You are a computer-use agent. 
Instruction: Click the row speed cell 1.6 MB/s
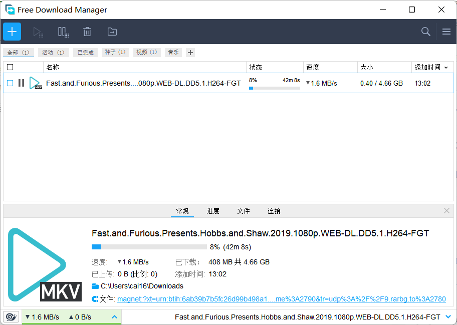click(x=322, y=83)
